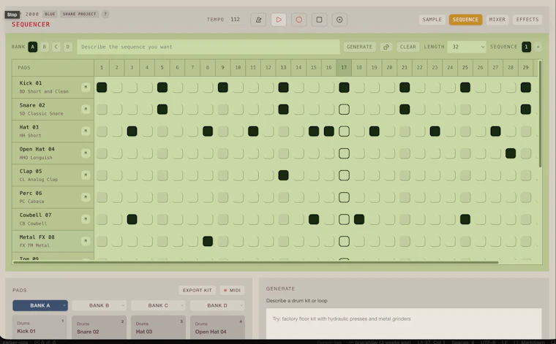Click the EXPORT KIT button
Viewport: 556px width, 344px height.
[x=197, y=290]
